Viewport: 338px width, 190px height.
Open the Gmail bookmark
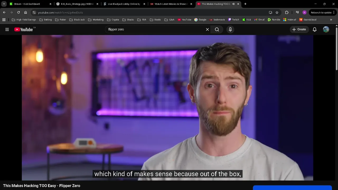pos(259,20)
